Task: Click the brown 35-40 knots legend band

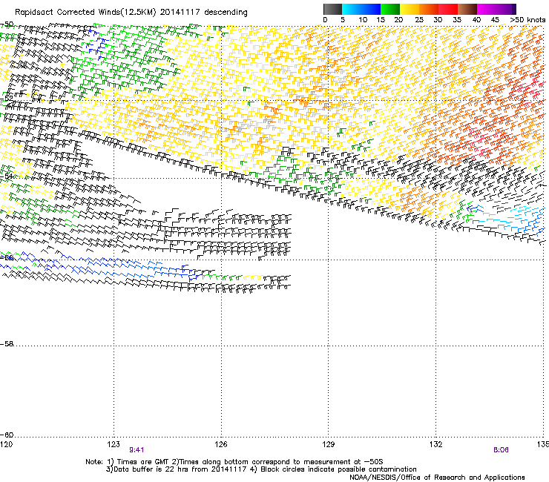Action: (467, 9)
